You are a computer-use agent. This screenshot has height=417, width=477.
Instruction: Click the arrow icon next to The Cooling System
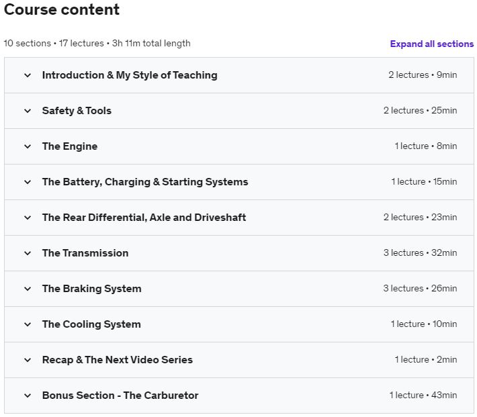tap(28, 324)
